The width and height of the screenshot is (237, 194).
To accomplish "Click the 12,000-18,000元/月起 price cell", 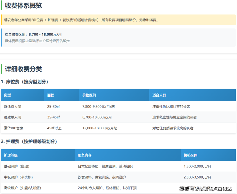I will click(x=100, y=128).
